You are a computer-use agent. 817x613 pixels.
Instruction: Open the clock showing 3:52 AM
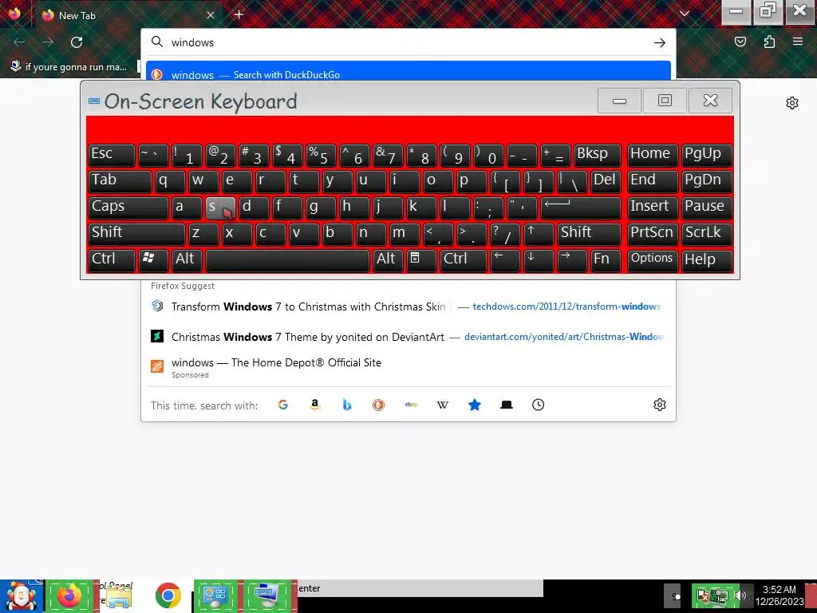pos(780,595)
